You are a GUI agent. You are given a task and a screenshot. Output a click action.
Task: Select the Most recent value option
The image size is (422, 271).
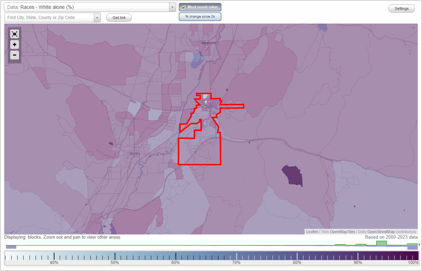click(200, 7)
